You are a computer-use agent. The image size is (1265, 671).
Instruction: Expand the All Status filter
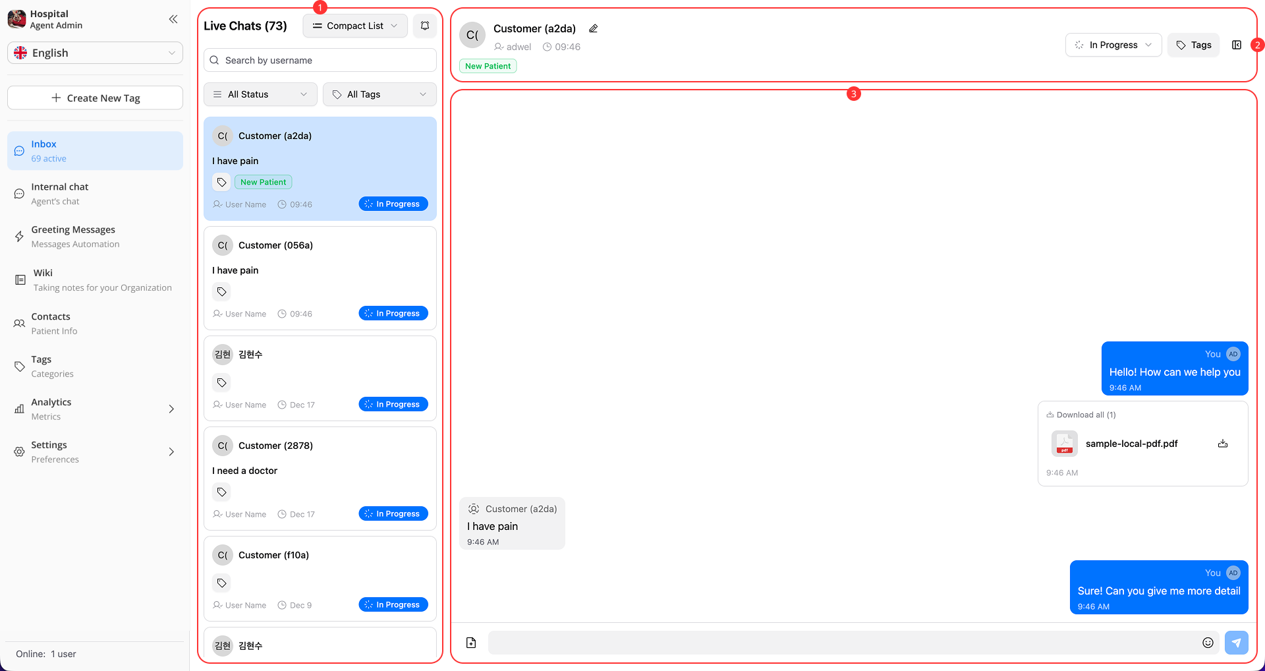260,94
